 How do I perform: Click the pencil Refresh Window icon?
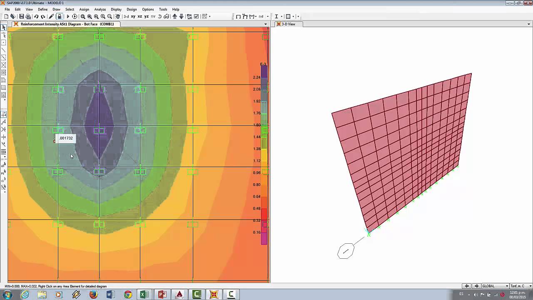51,17
